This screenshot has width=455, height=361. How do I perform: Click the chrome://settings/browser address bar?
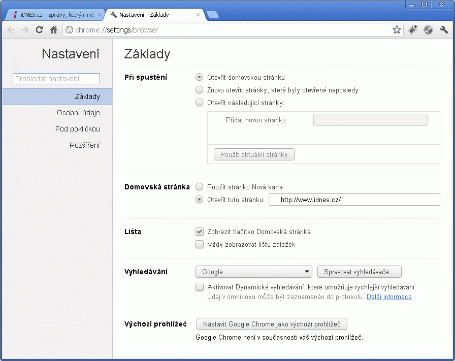pyautogui.click(x=232, y=30)
